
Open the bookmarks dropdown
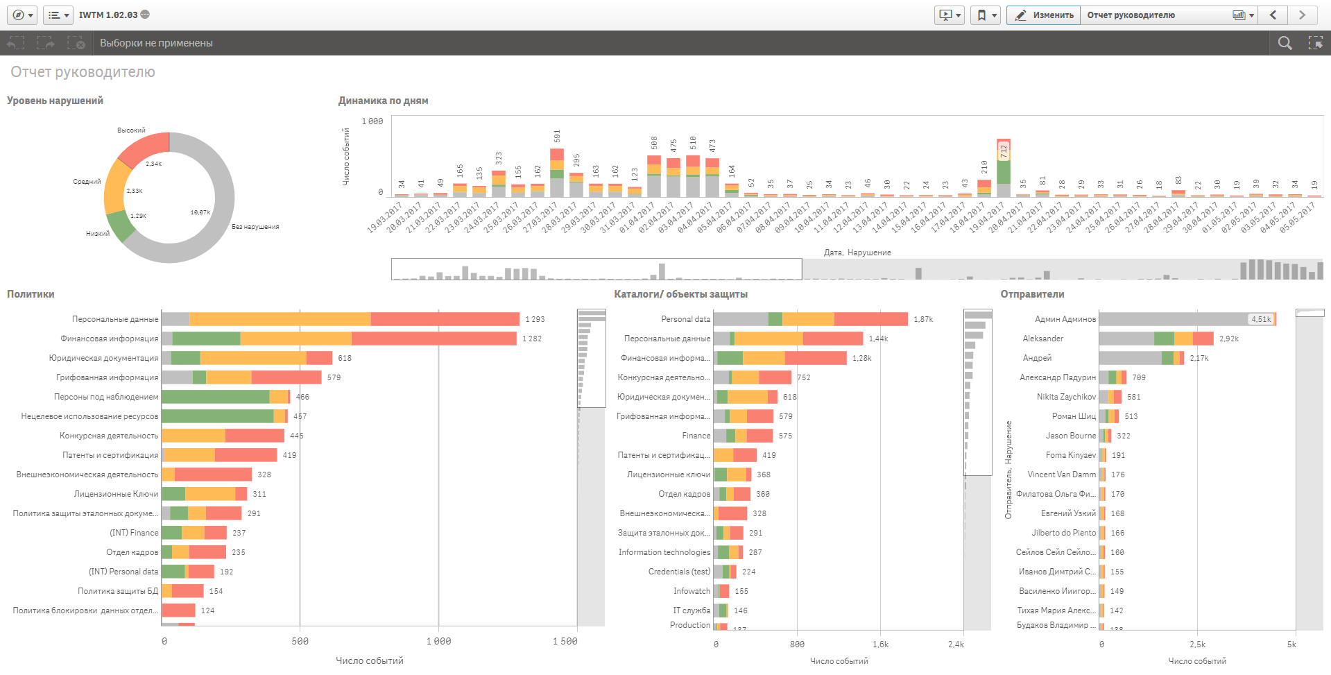click(x=985, y=15)
